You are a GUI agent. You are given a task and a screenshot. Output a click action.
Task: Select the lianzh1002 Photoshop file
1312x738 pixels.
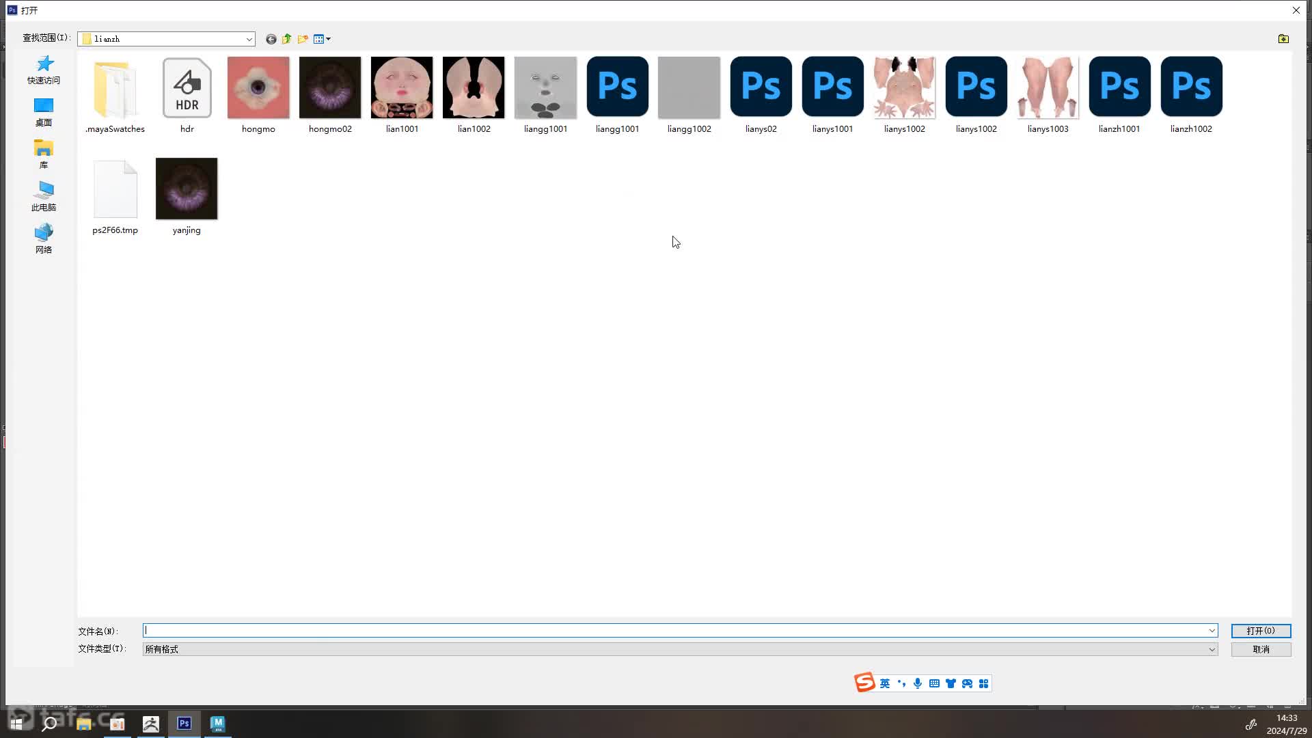pyautogui.click(x=1191, y=95)
